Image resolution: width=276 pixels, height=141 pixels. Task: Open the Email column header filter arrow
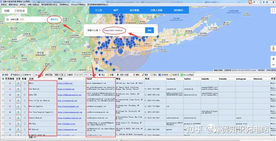[114, 79]
